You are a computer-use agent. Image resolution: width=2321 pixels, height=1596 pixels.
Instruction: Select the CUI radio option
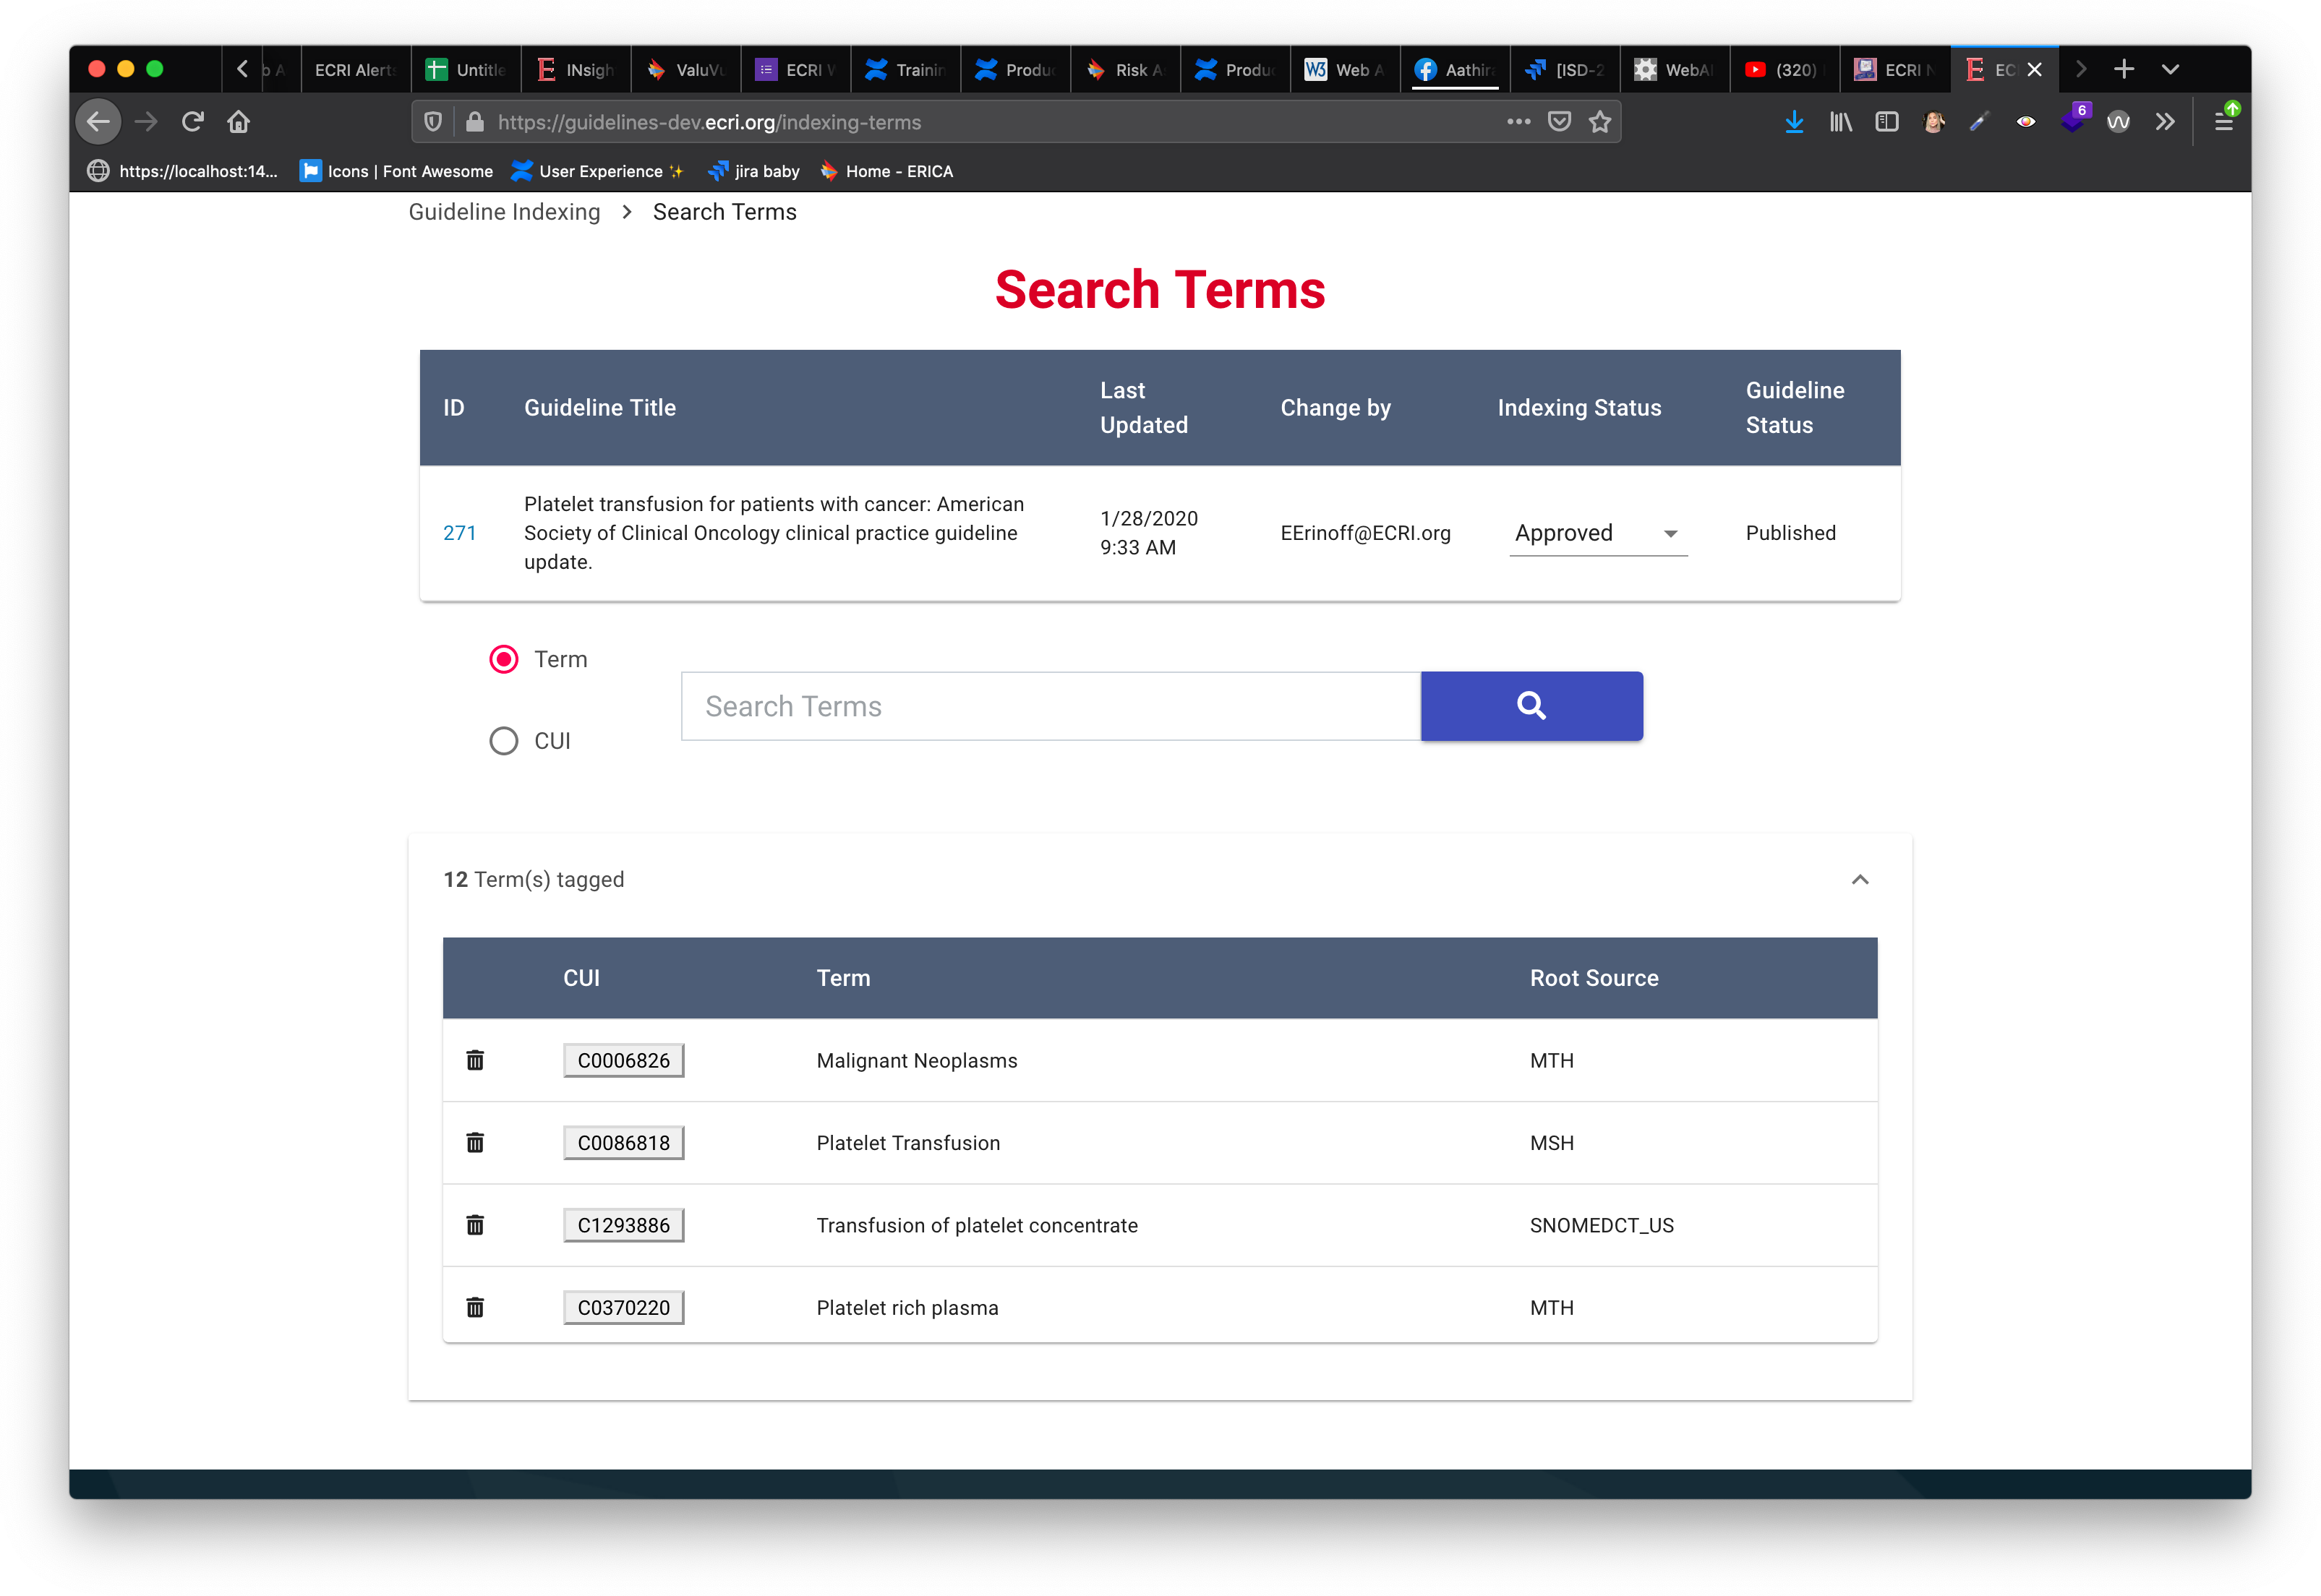coord(503,741)
